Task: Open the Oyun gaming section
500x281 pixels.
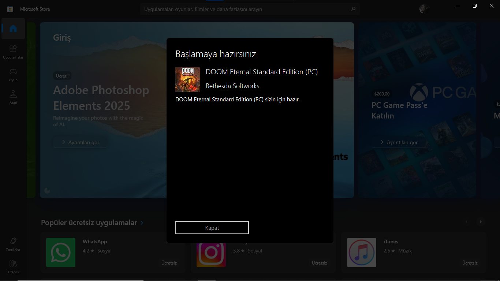Action: pyautogui.click(x=13, y=74)
